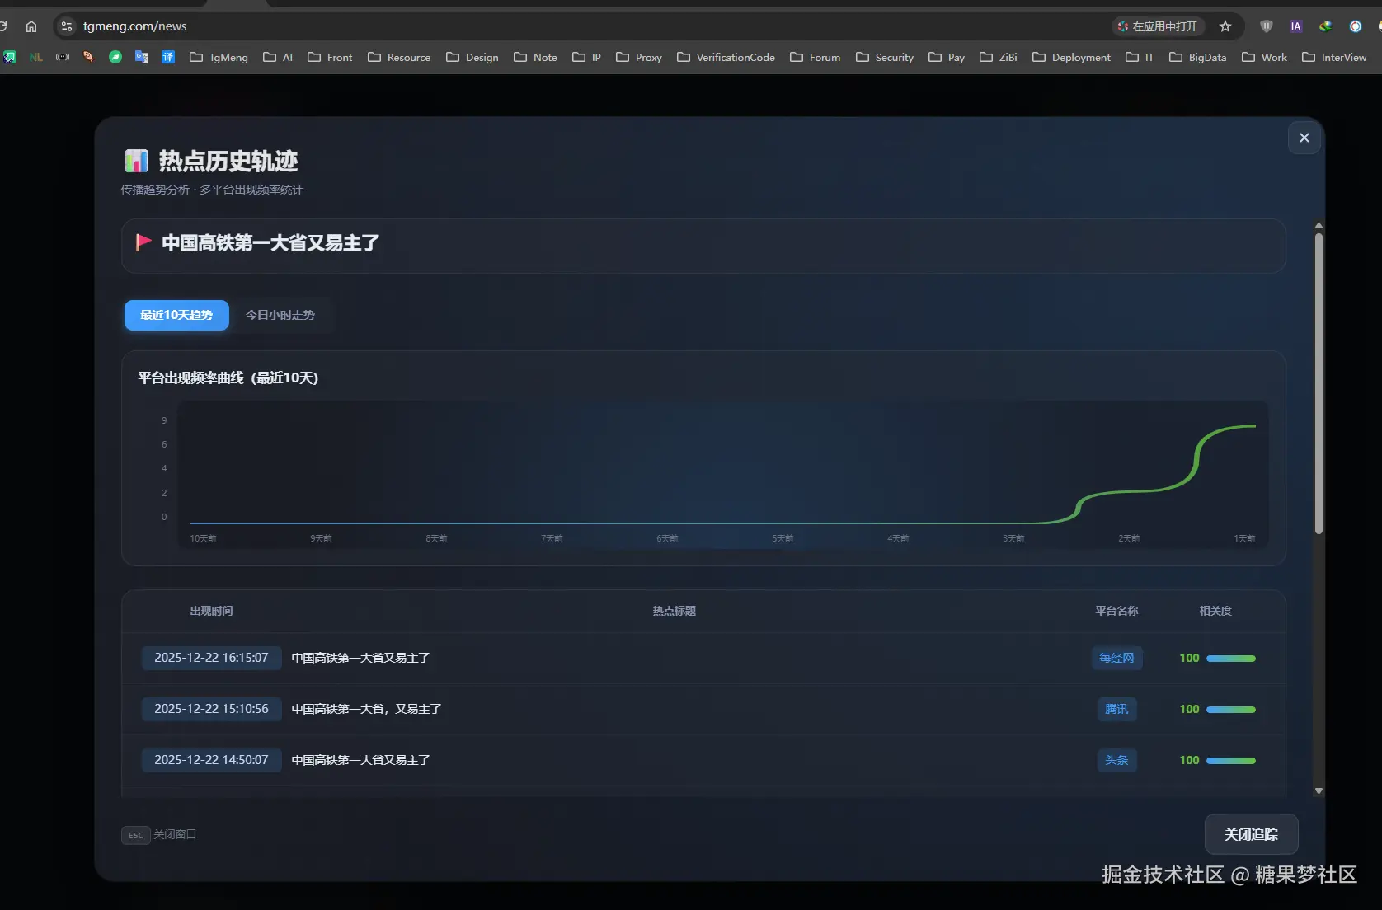The width and height of the screenshot is (1382, 910).
Task: Click the ESC 关闭窗口 hint
Action: point(158,835)
